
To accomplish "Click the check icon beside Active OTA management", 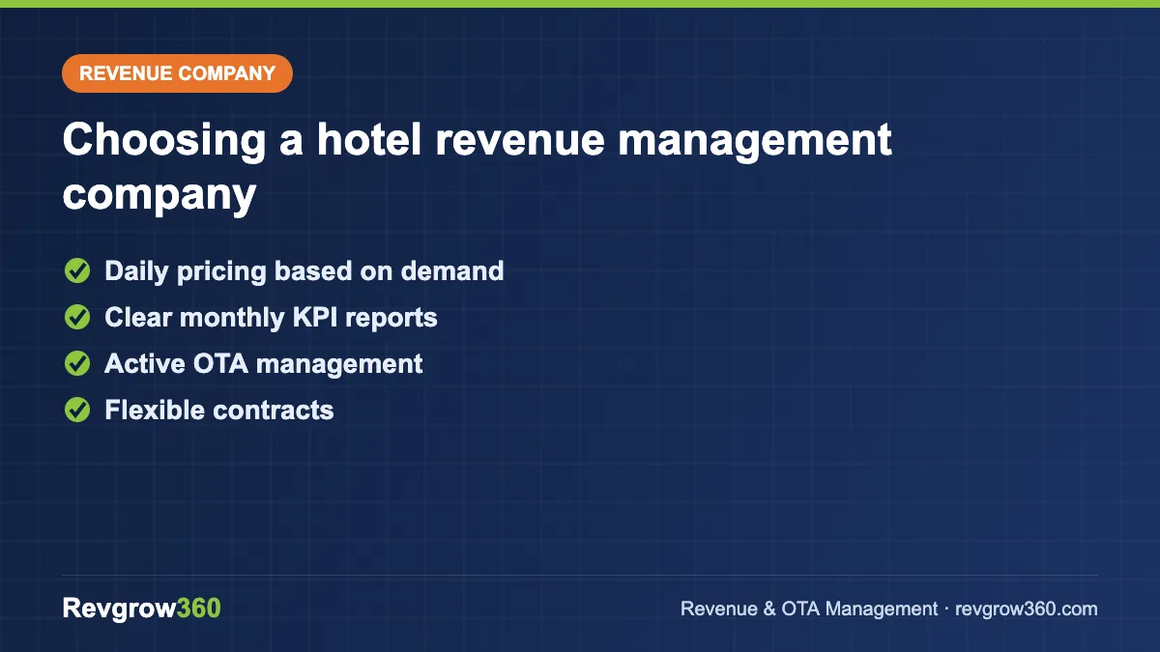I will click(x=77, y=364).
